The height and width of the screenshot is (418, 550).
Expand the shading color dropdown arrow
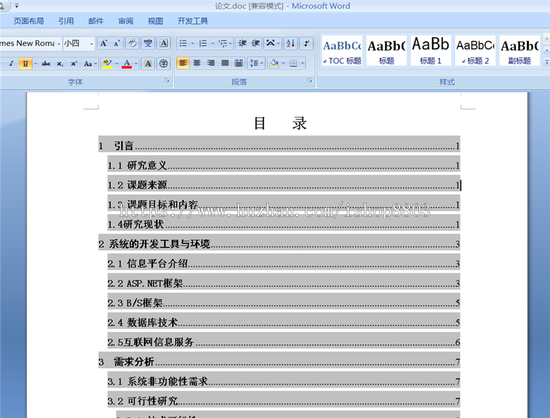(283, 63)
